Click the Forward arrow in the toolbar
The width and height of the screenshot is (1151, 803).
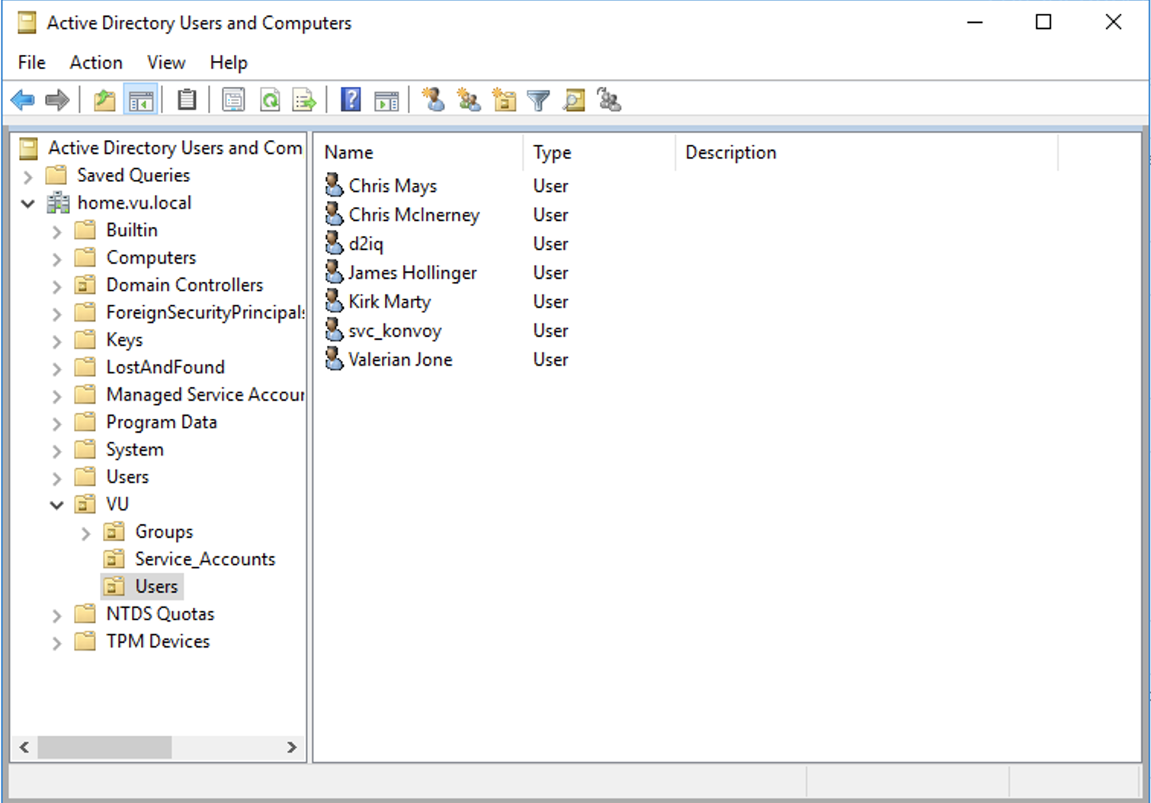(57, 100)
